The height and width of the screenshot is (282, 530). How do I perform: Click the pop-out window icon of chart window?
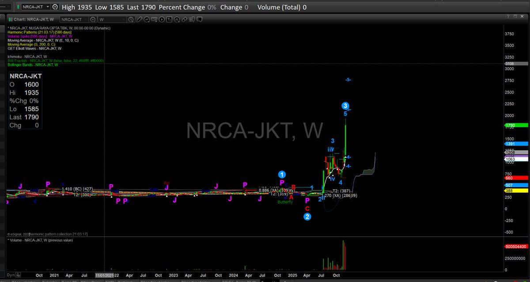pos(515,15)
